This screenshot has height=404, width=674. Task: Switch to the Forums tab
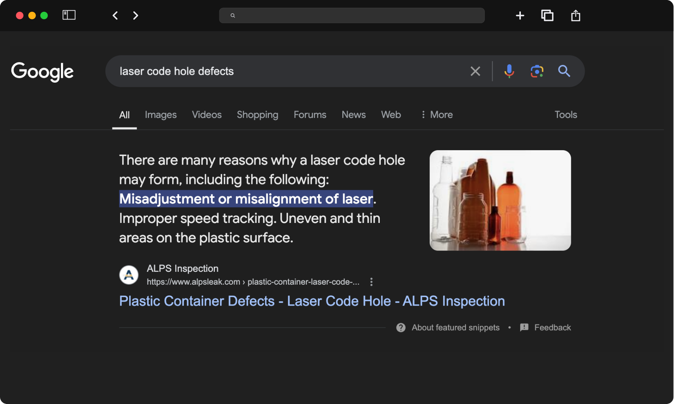310,115
